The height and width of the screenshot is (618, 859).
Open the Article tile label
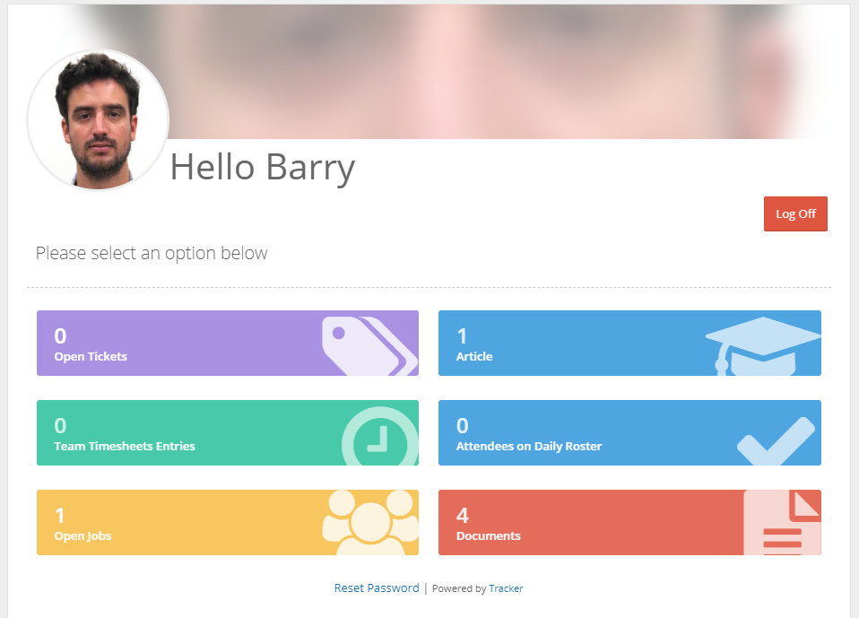click(474, 356)
